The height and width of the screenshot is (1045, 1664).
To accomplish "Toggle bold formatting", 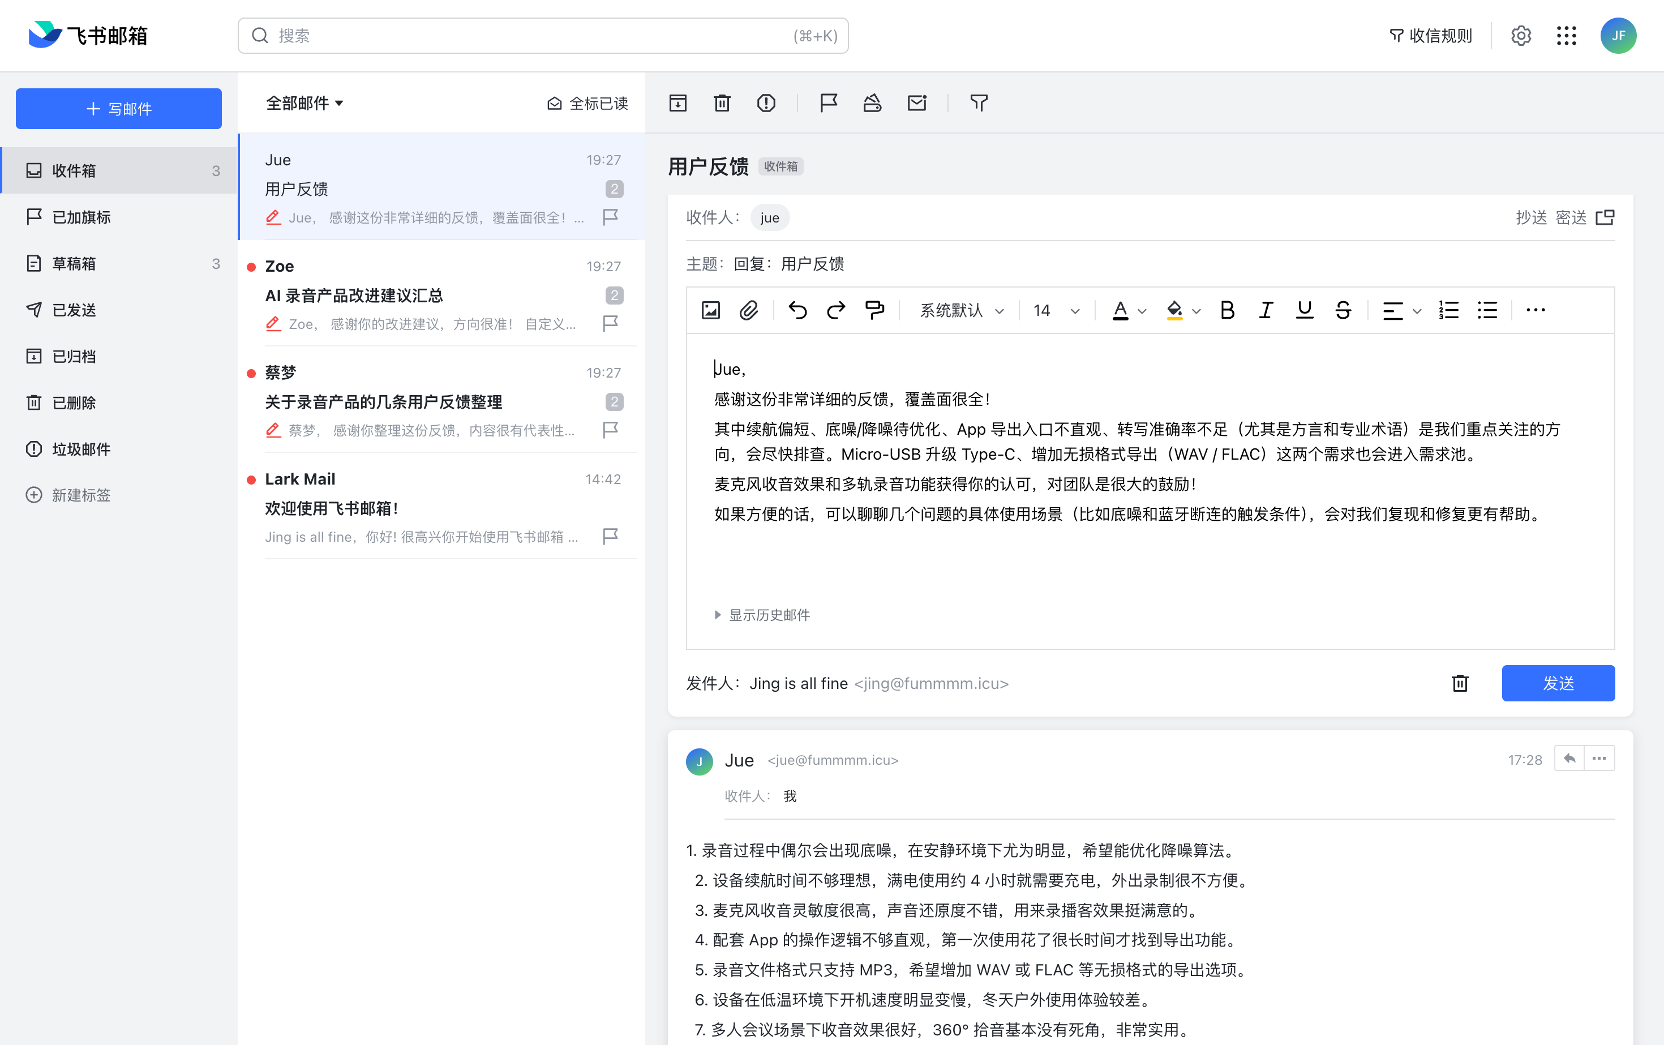I will [x=1226, y=310].
